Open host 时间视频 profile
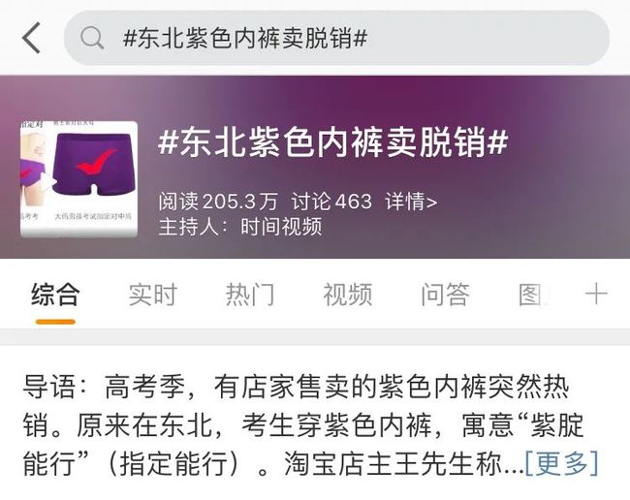630x500 pixels. (x=281, y=227)
